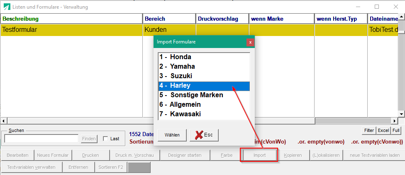Click the Suchen search input field
The height and width of the screenshot is (175, 405).
(x=41, y=139)
